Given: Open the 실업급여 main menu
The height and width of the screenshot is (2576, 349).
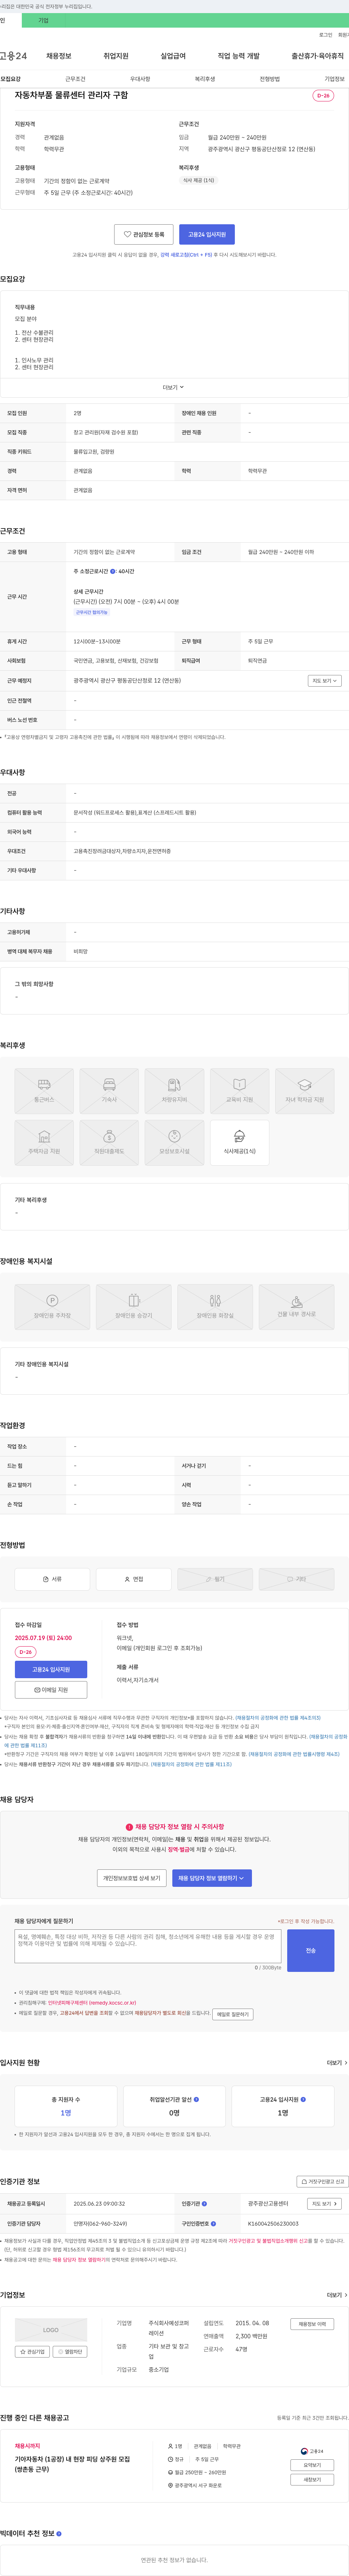Looking at the screenshot, I should [173, 56].
